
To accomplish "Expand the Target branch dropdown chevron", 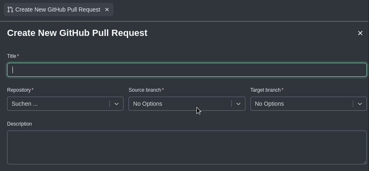I will tap(359, 104).
